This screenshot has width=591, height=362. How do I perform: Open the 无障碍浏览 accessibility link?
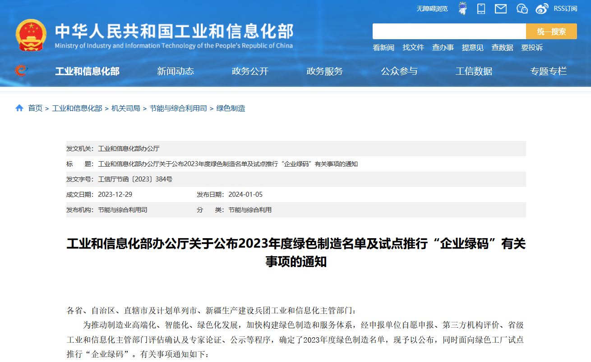point(432,9)
